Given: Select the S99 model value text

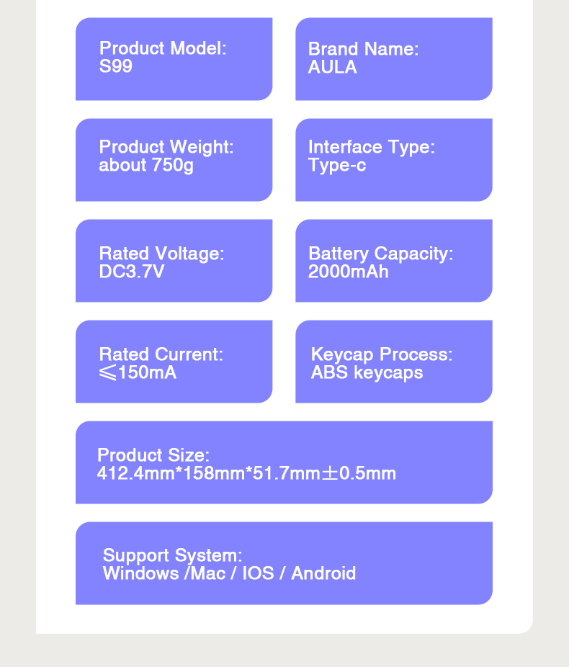Looking at the screenshot, I should click(116, 67).
